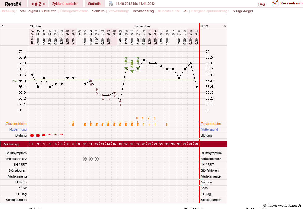Click the 1.hM temperature marker

coord(126,68)
